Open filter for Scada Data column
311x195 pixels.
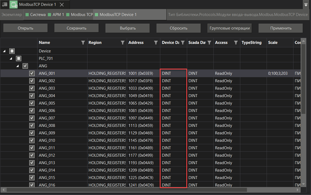pos(209,43)
